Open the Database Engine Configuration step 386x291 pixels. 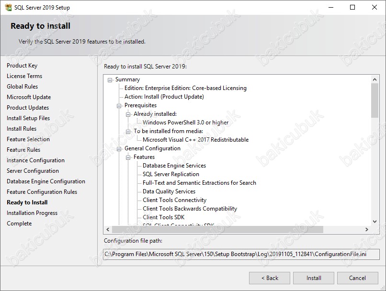pos(46,181)
